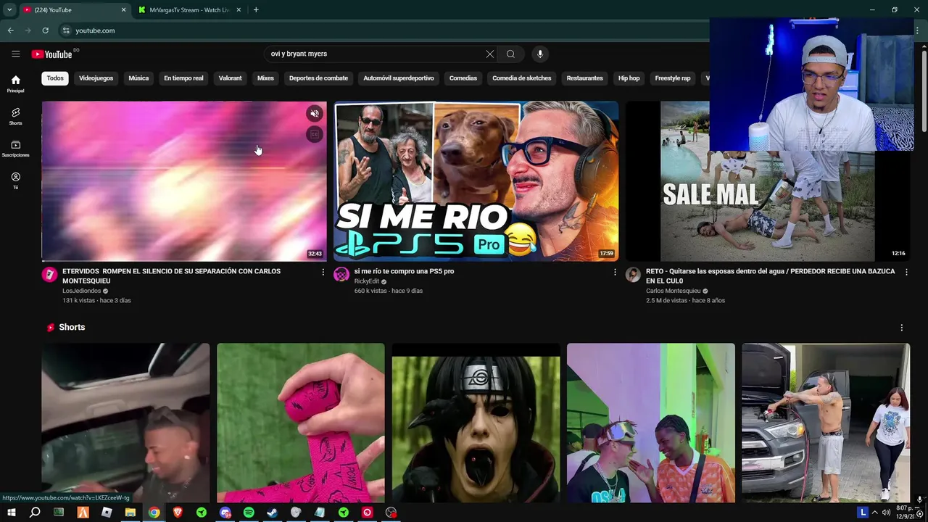Open Spotify from the taskbar
Image resolution: width=928 pixels, height=522 pixels.
click(x=249, y=513)
